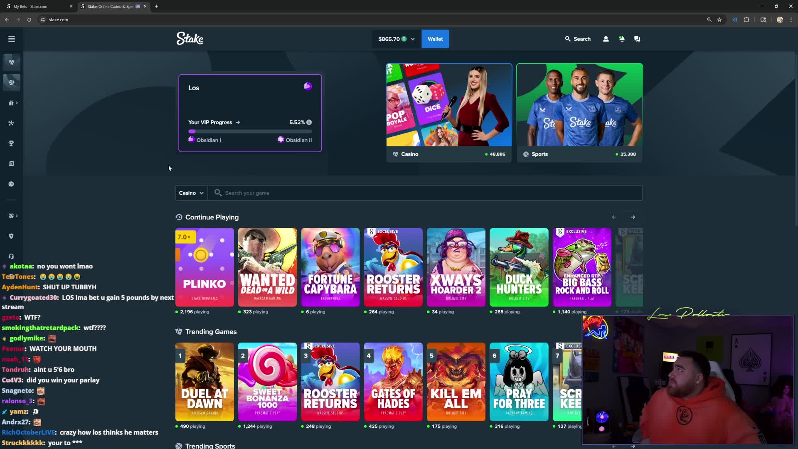This screenshot has width=798, height=449.
Task: Open Rooster Returns in Continue Playing
Action: tap(393, 267)
